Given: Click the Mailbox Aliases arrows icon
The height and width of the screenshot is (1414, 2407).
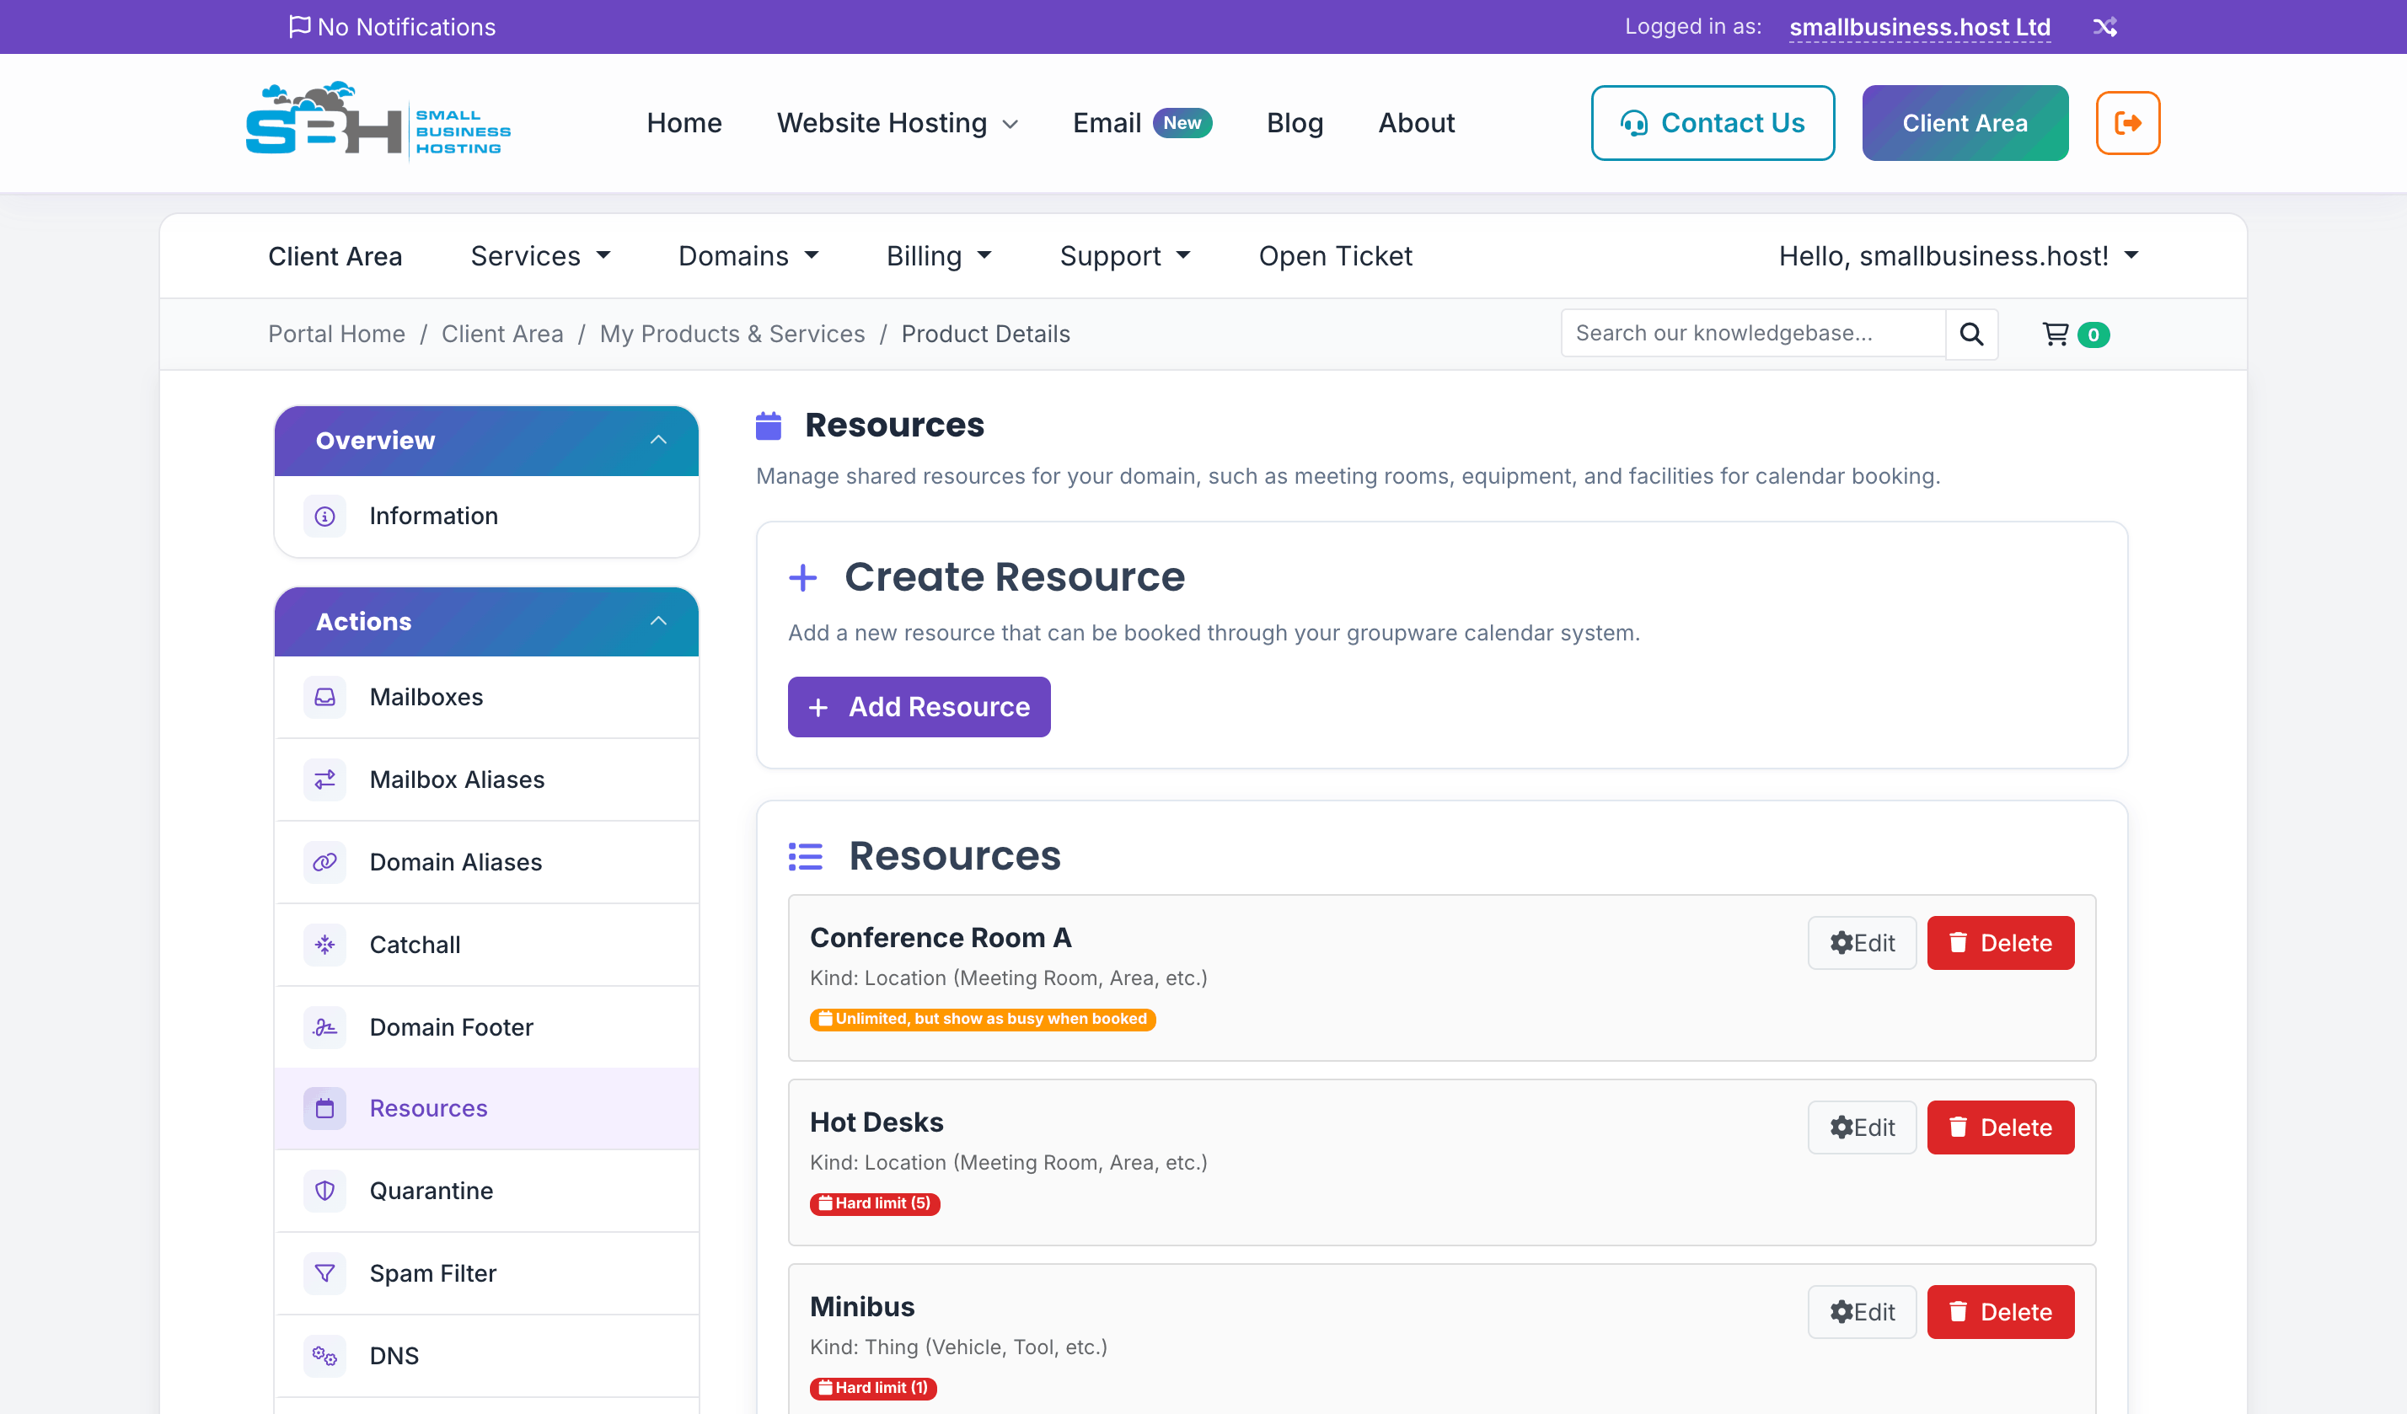Looking at the screenshot, I should [x=324, y=779].
